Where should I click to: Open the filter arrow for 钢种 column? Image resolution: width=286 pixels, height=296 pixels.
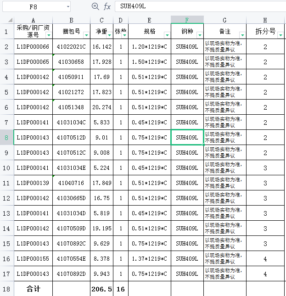pyautogui.click(x=200, y=35)
